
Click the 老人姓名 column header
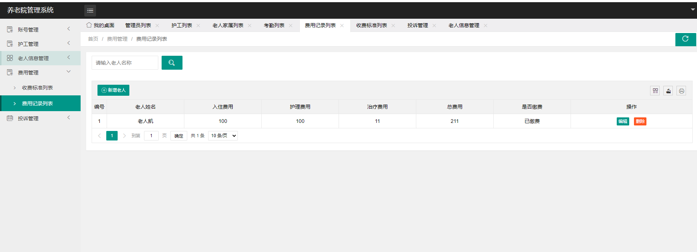tap(145, 107)
